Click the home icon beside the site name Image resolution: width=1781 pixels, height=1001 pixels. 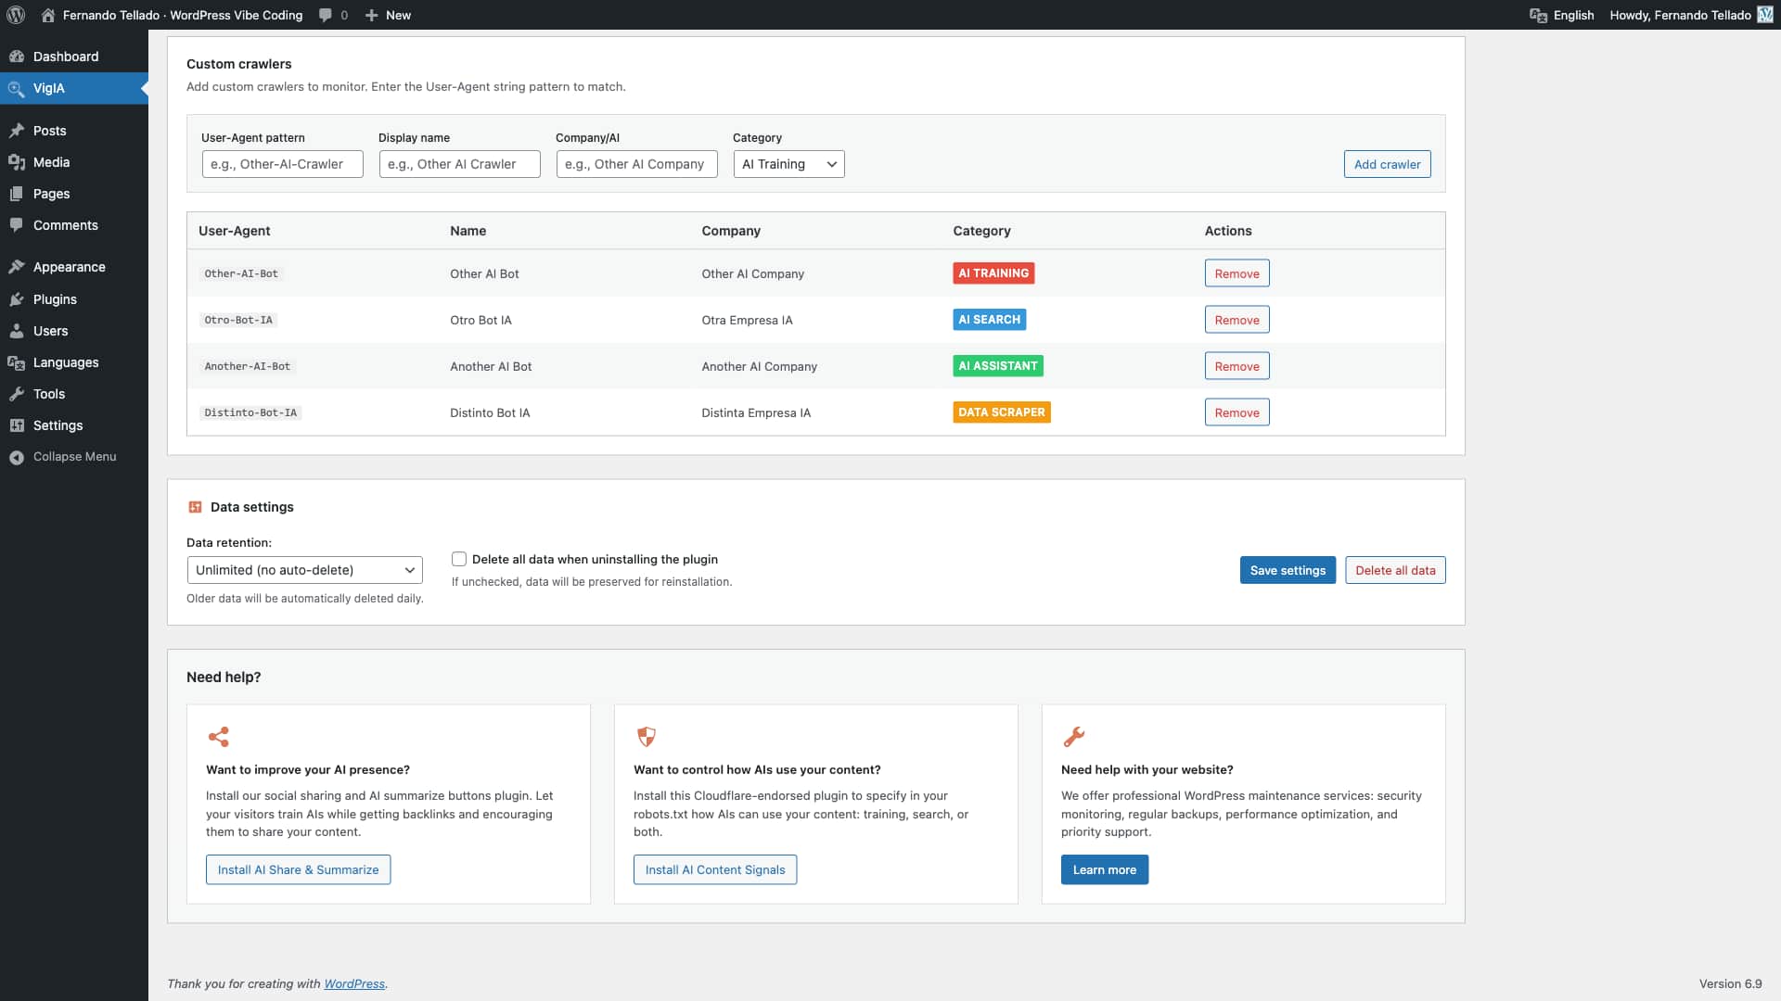(48, 15)
